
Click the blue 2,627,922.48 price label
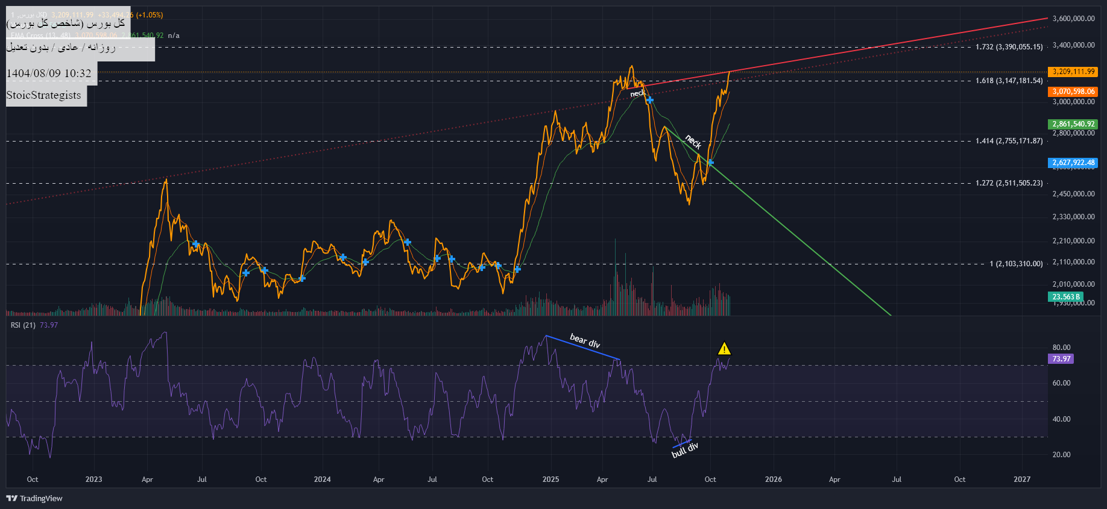click(1073, 163)
